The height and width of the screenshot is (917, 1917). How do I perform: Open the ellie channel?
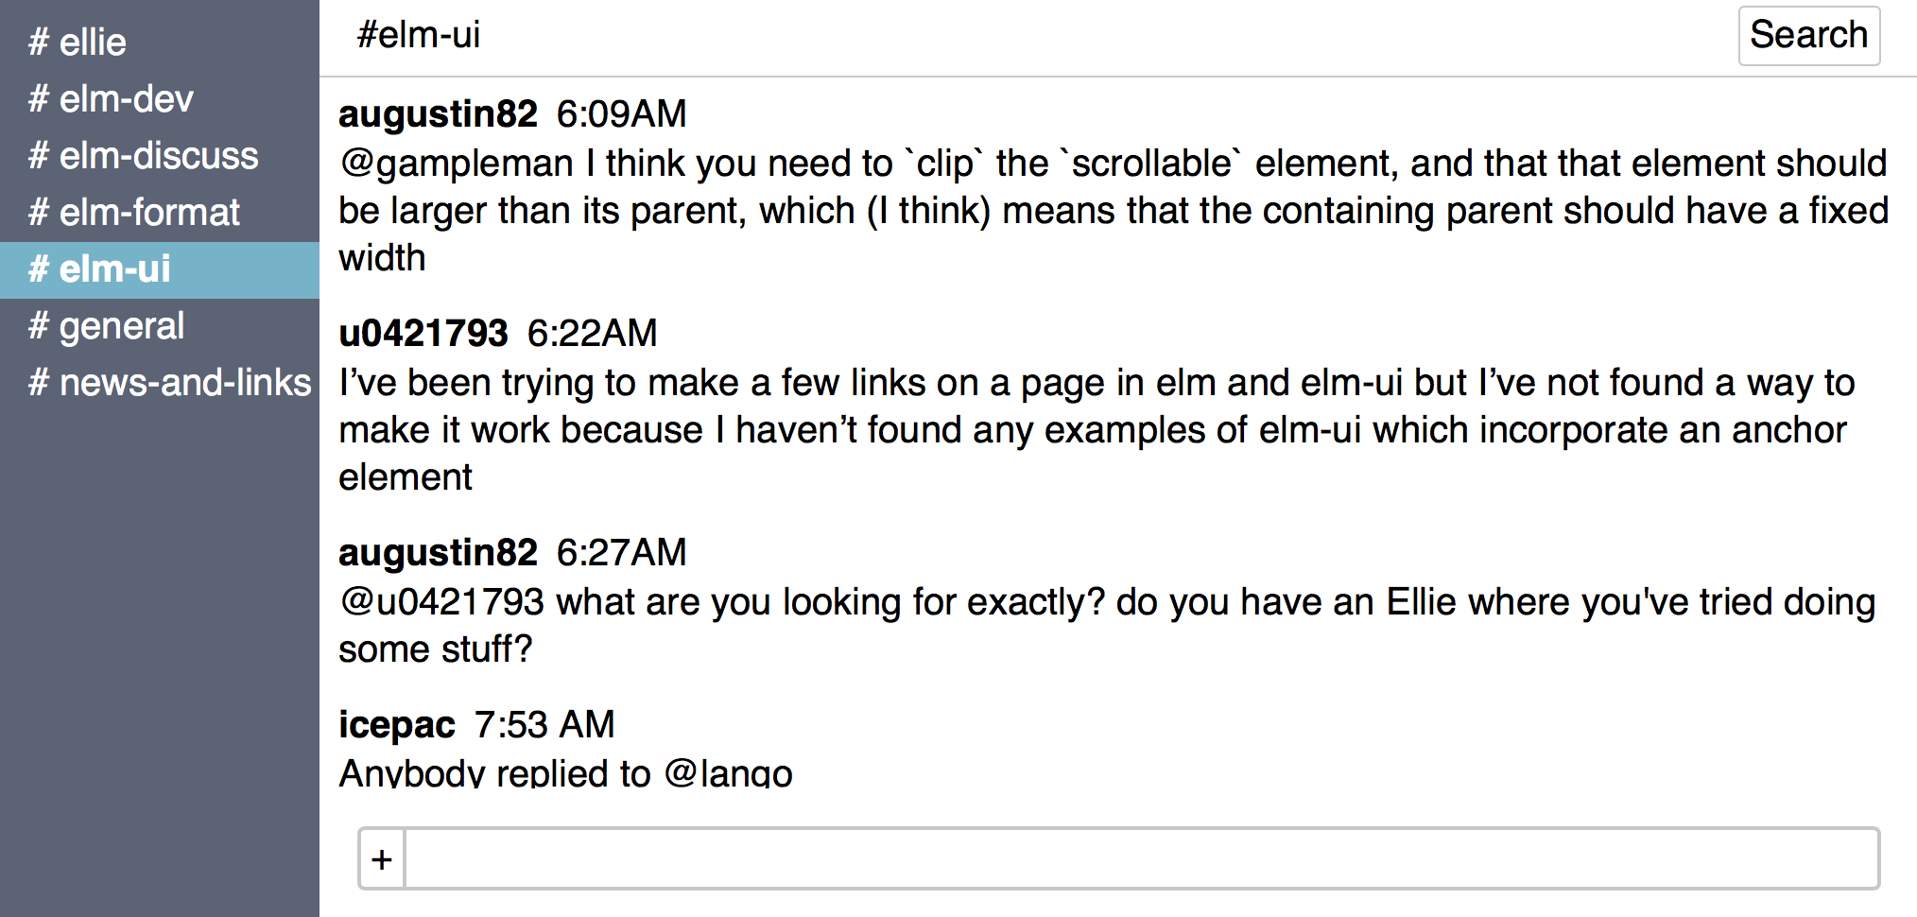(x=160, y=43)
